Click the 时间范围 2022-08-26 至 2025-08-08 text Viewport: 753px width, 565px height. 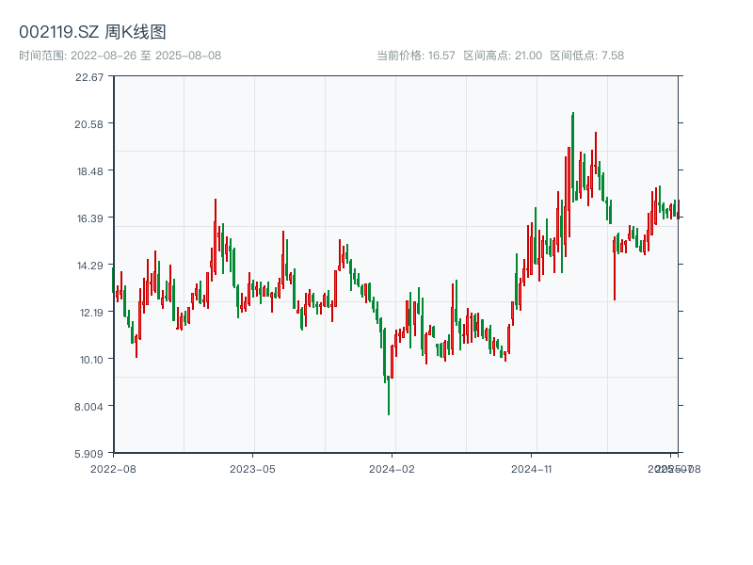[x=120, y=56]
